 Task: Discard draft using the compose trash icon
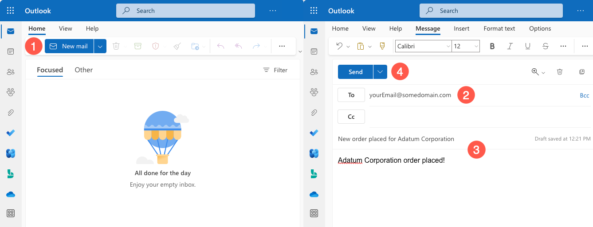[560, 72]
